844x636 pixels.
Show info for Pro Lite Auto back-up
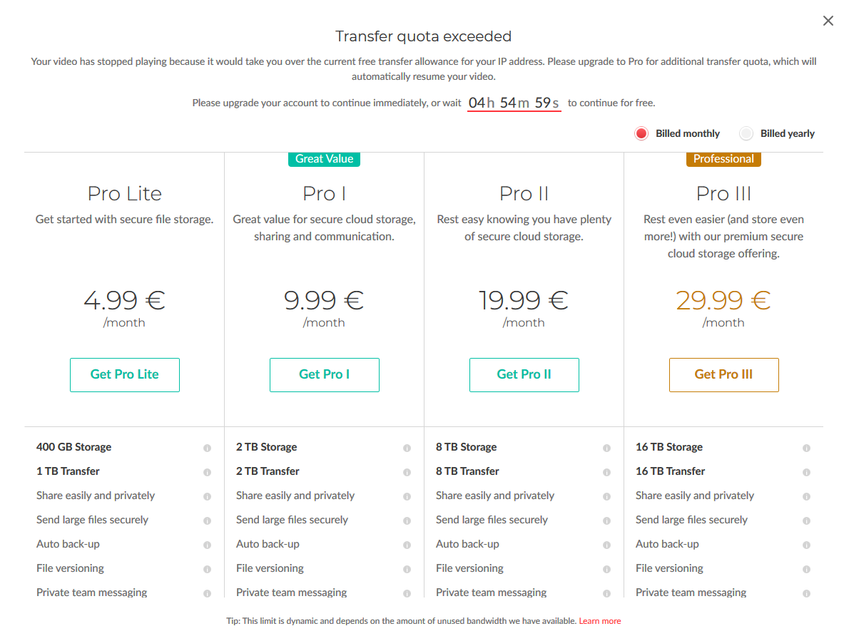click(x=207, y=545)
